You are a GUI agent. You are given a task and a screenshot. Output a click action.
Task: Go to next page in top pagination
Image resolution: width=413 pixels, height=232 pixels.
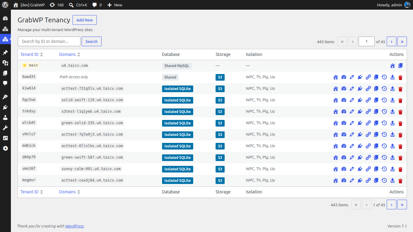(392, 41)
